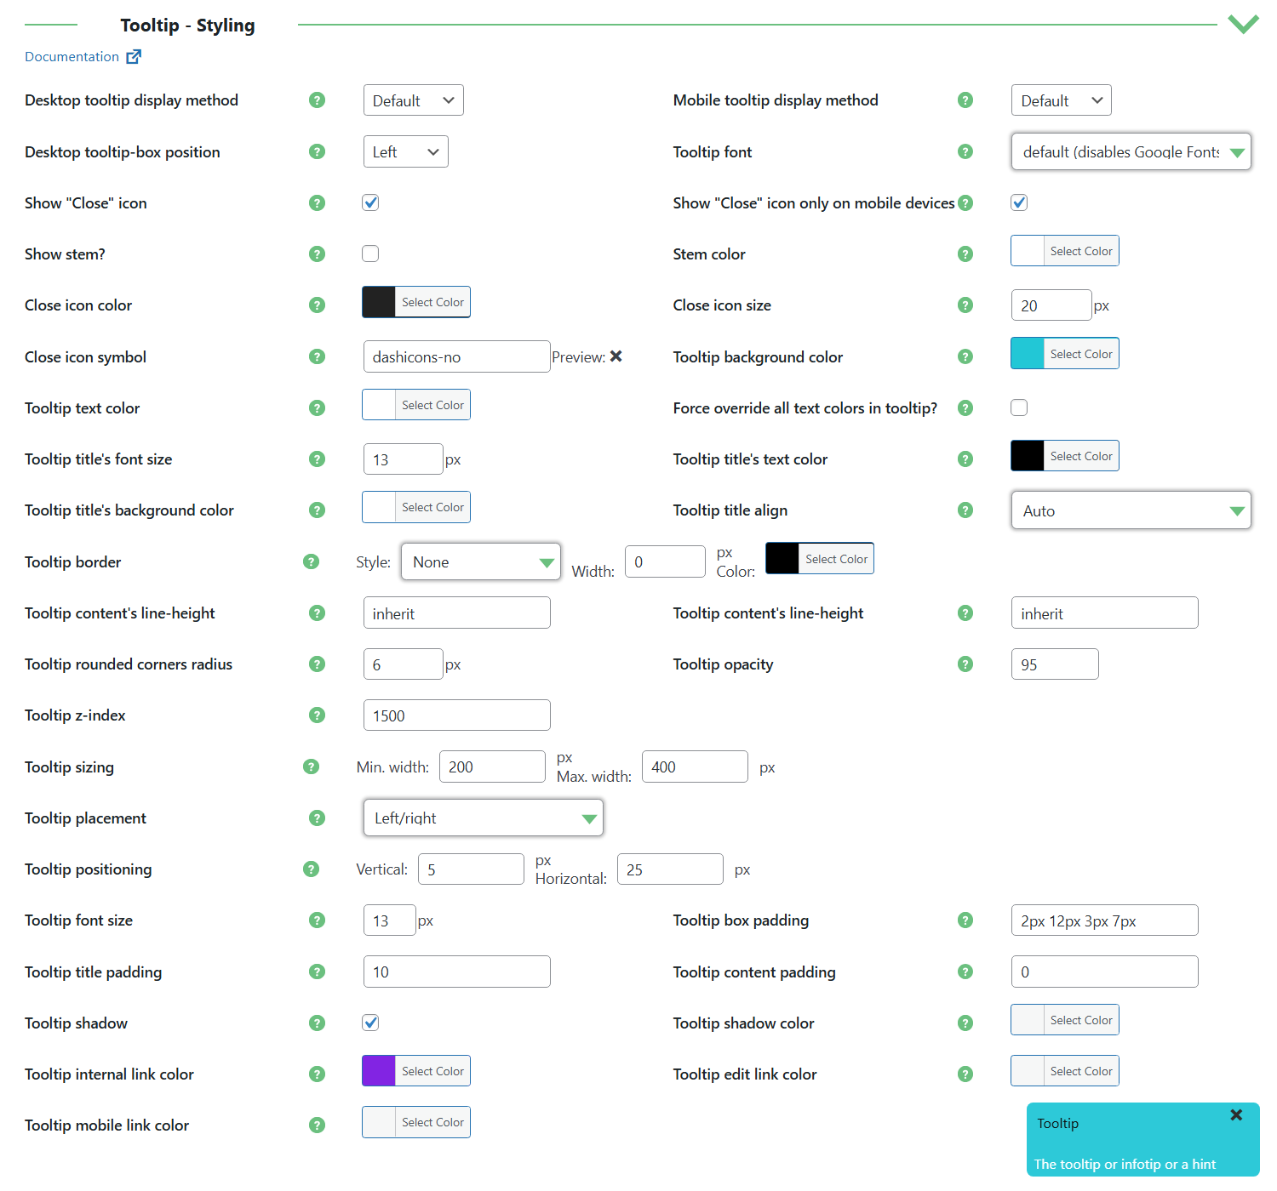Open the Tooltip border Style dropdown
Viewport: 1277px width, 1191px height.
click(480, 561)
